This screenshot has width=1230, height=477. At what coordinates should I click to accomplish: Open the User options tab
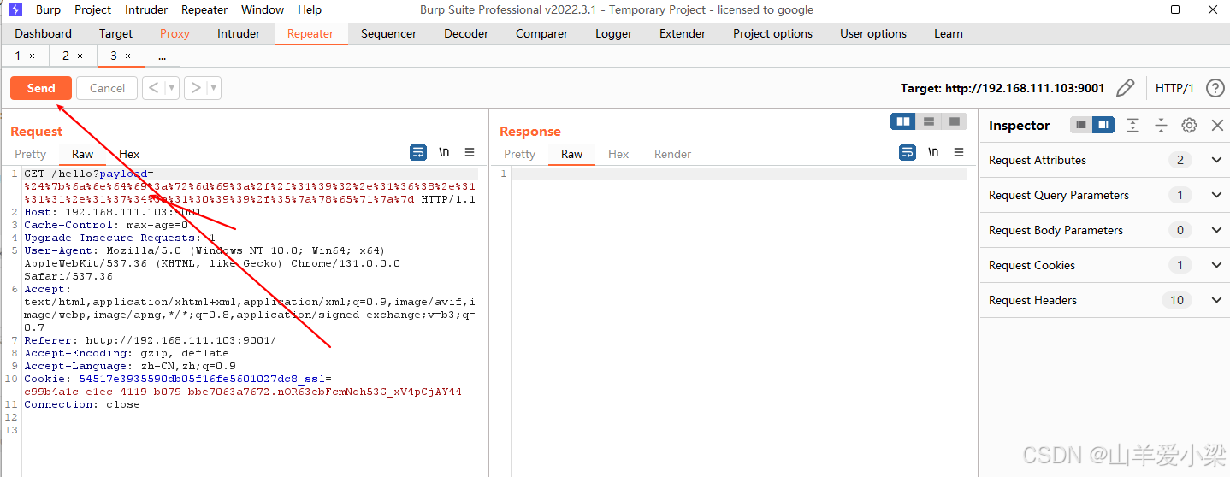[x=873, y=33]
